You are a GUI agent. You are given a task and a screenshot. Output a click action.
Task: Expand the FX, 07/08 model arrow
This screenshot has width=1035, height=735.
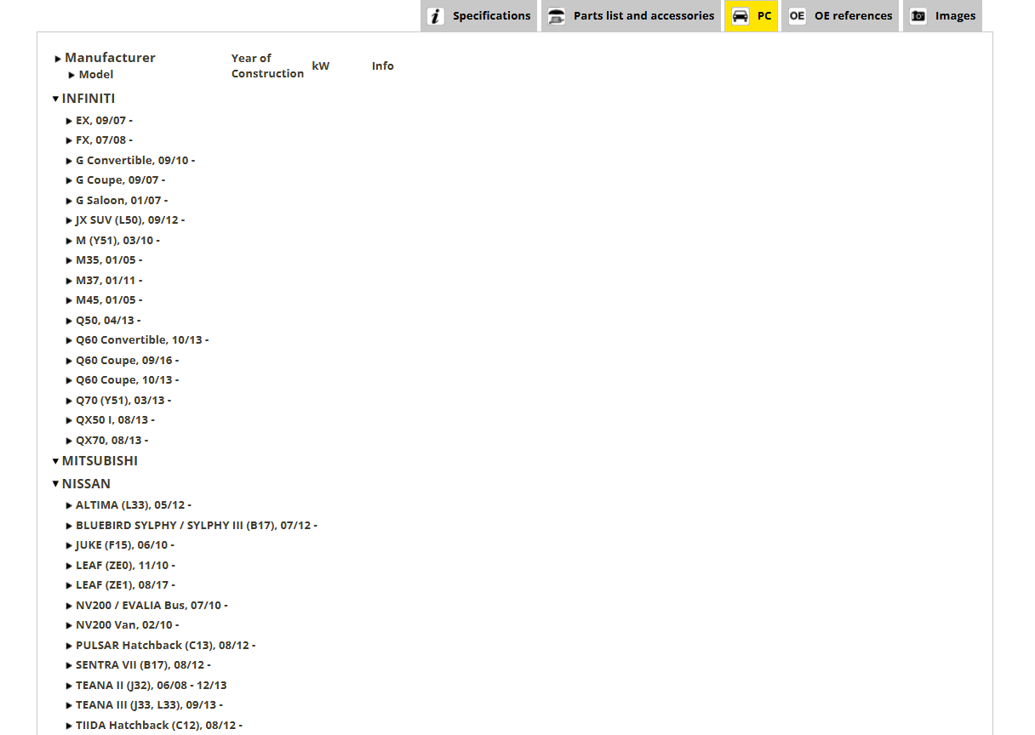pyautogui.click(x=69, y=140)
